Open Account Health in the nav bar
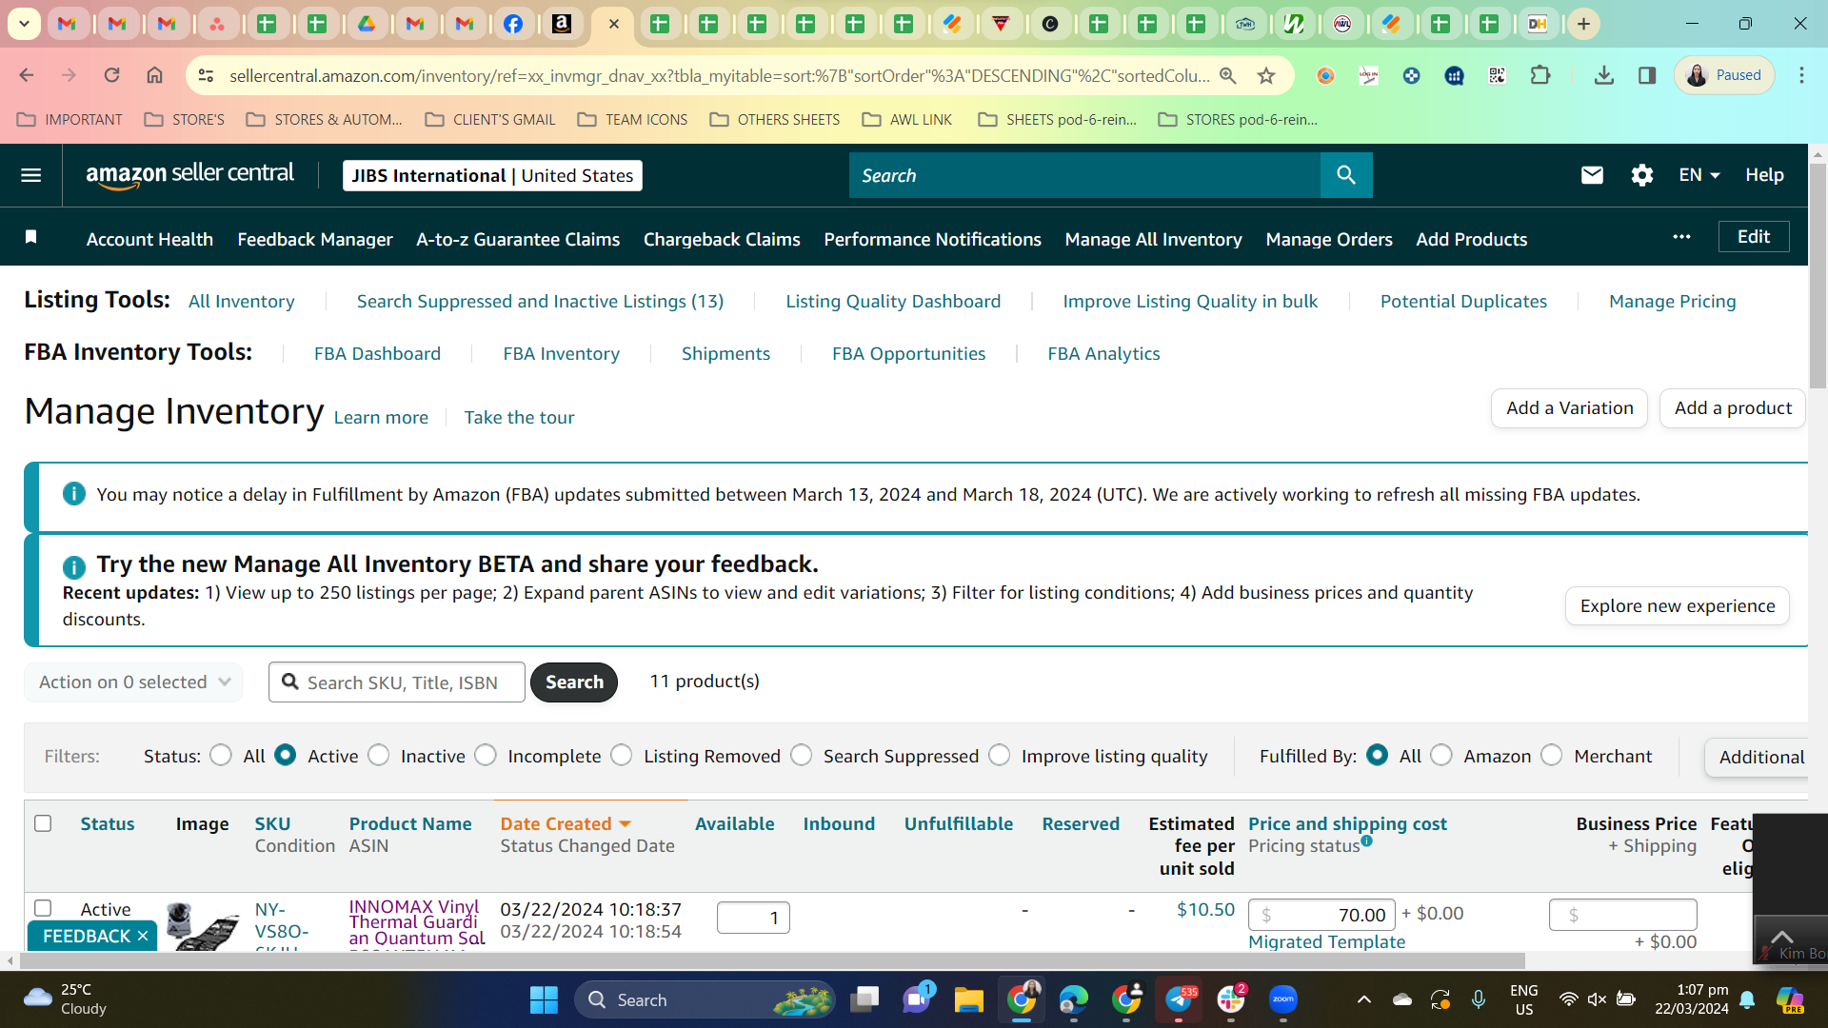Viewport: 1828px width, 1028px height. tap(149, 239)
